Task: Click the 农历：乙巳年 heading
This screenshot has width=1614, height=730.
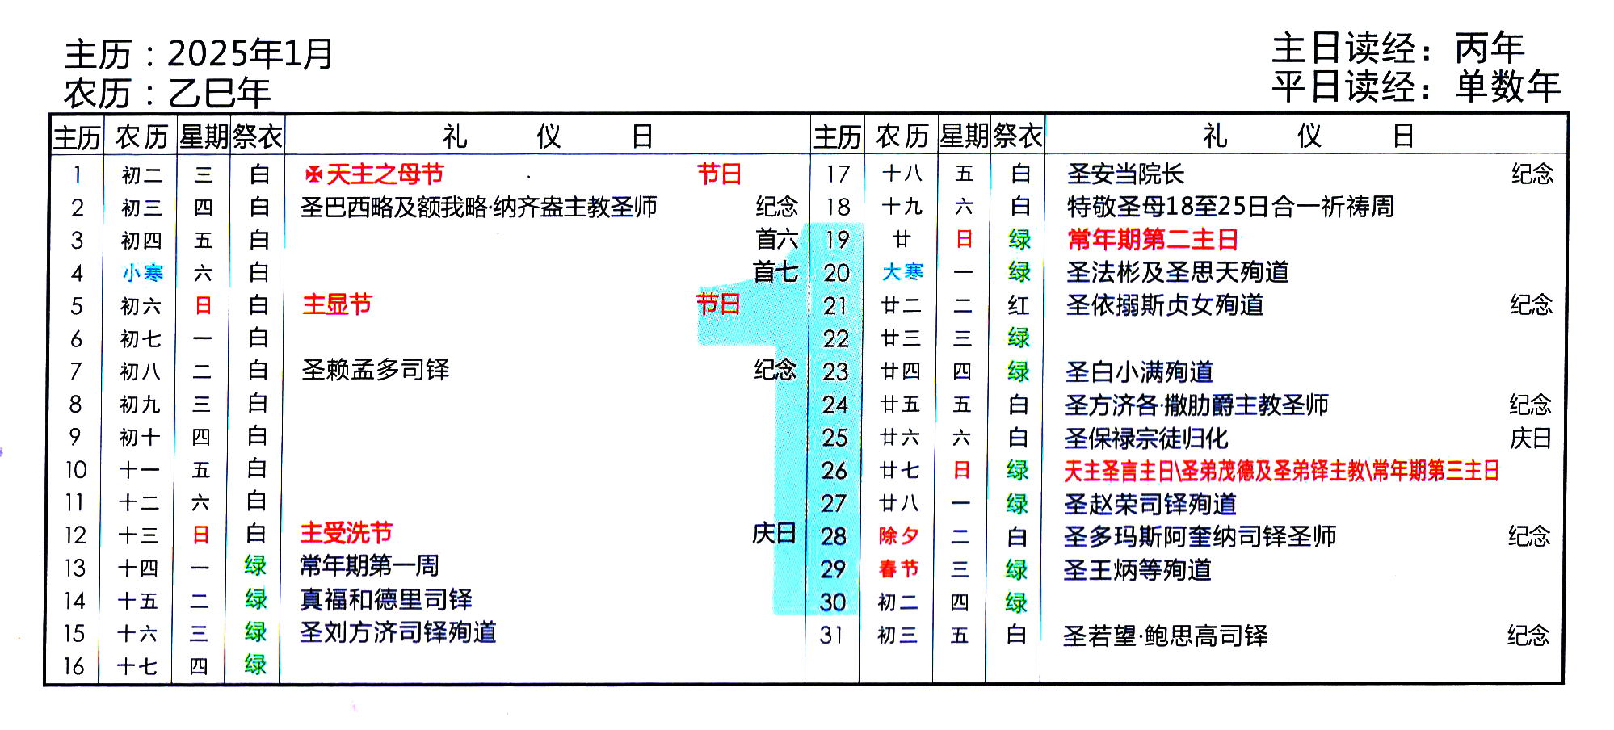Action: [x=167, y=93]
